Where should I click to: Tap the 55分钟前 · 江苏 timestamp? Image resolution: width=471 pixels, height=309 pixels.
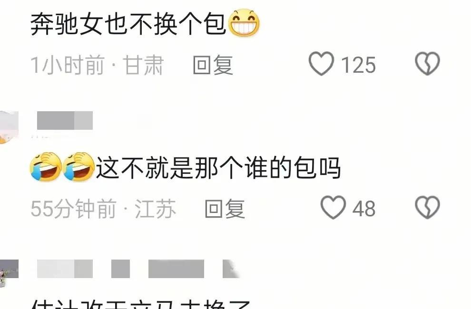coord(103,208)
